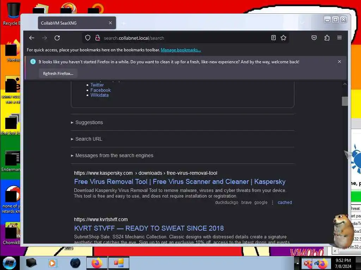This screenshot has height=270, width=361.
Task: Click the red X tray icon
Action: 306,263
